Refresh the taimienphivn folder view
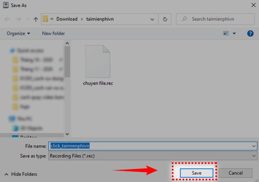This screenshot has width=259, height=182. (165, 19)
